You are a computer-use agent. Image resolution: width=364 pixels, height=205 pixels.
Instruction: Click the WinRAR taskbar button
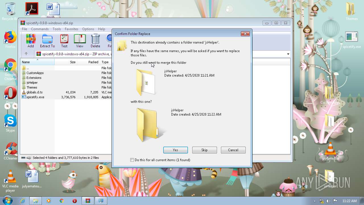pyautogui.click(x=88, y=201)
